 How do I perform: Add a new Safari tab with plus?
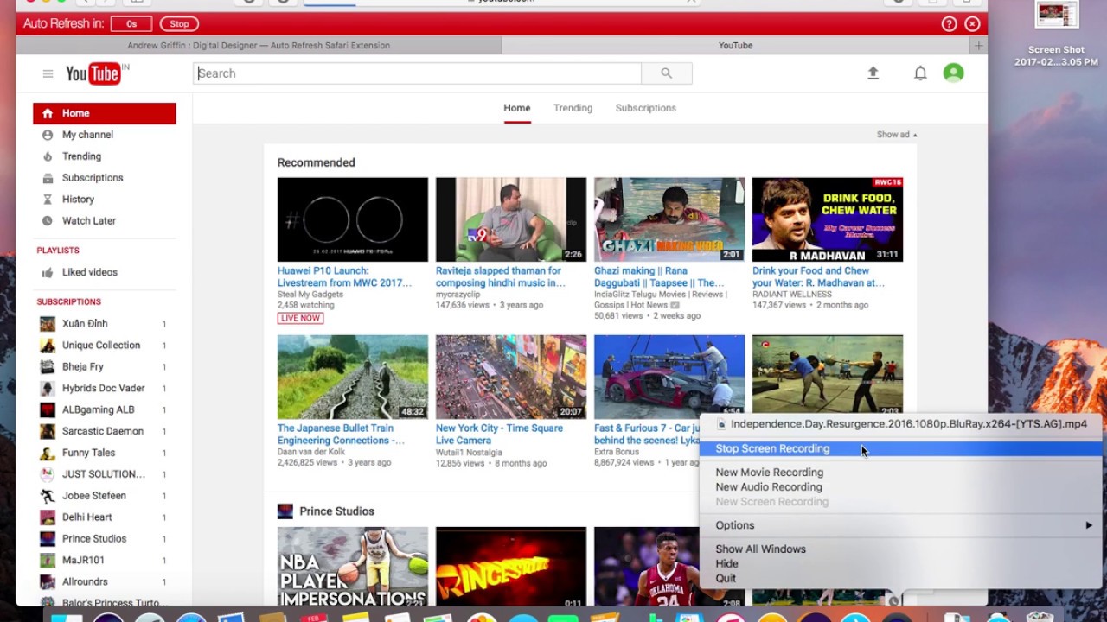point(978,46)
